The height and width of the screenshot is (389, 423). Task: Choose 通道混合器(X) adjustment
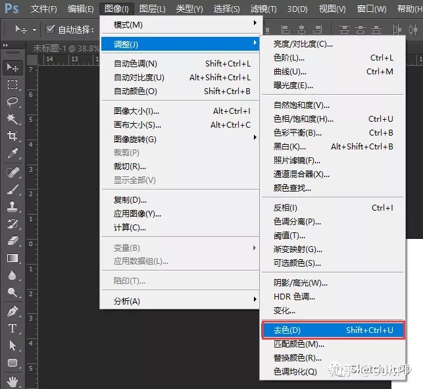pos(333,174)
